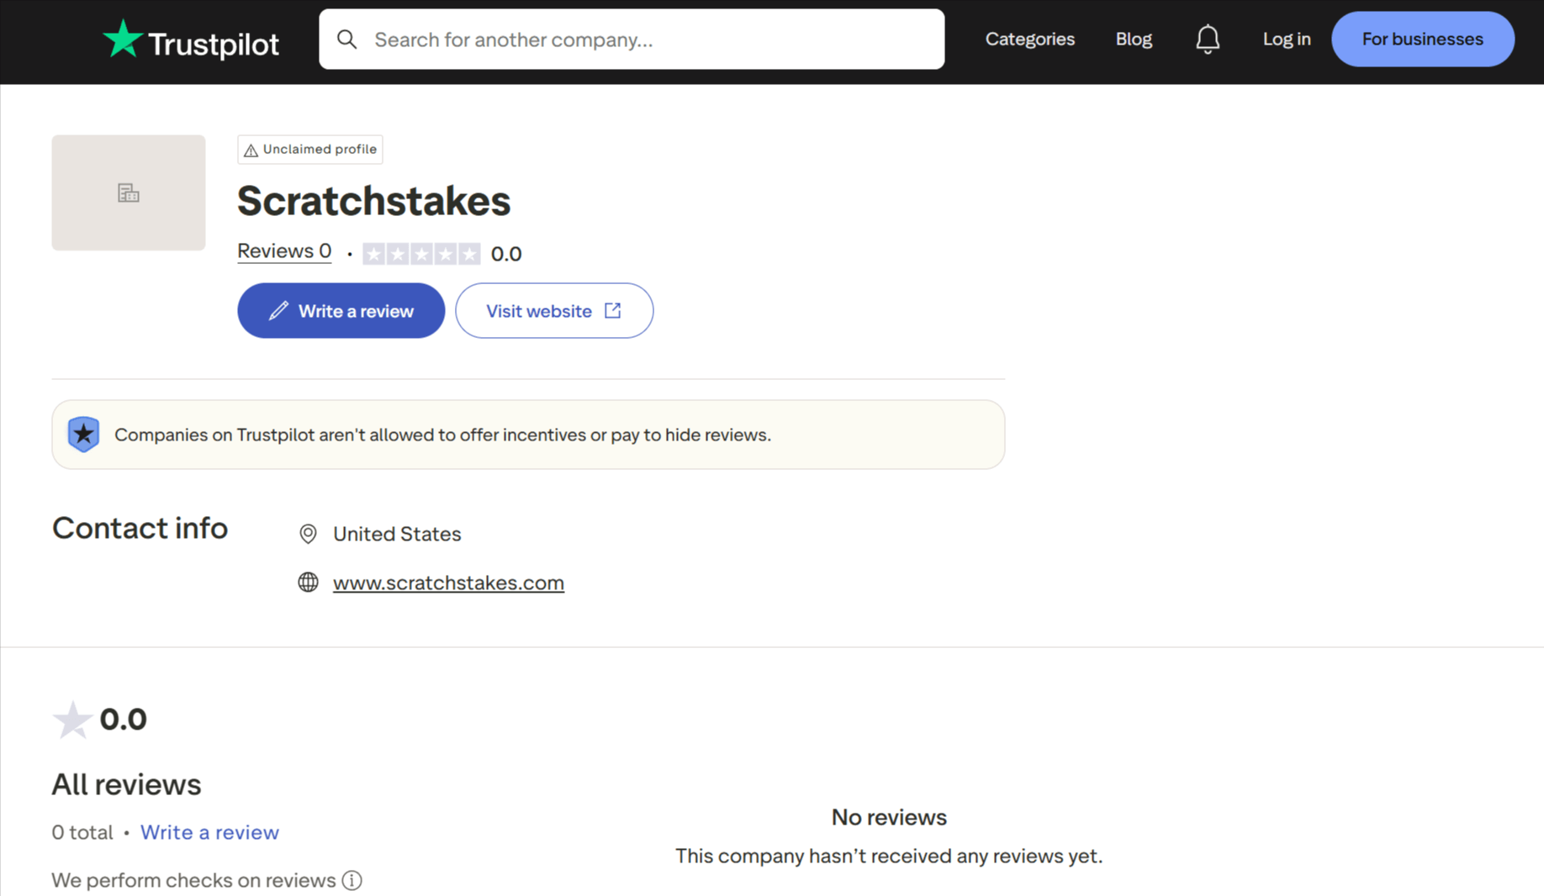Image resolution: width=1544 pixels, height=896 pixels.
Task: Click the search magnifier icon
Action: click(346, 40)
